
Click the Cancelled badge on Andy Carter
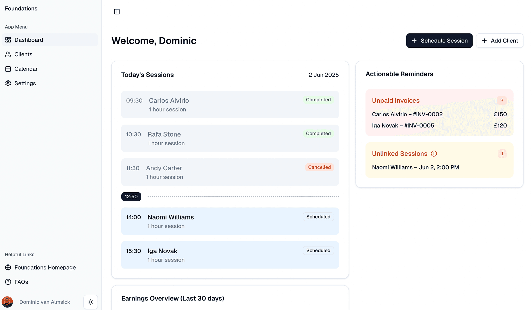[319, 167]
